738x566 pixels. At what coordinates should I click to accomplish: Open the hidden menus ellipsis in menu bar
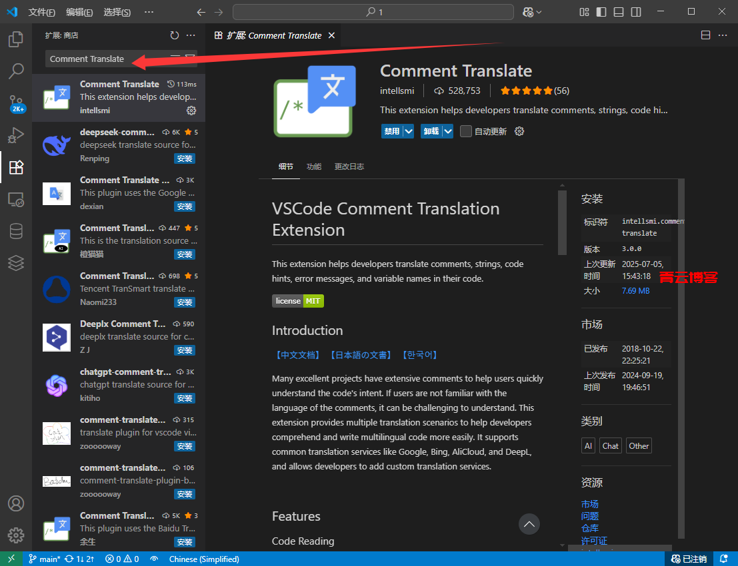tap(149, 12)
